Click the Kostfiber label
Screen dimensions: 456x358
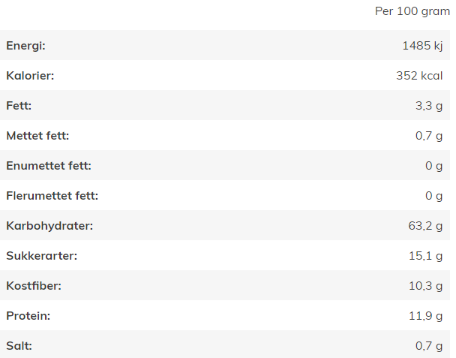[x=34, y=286]
